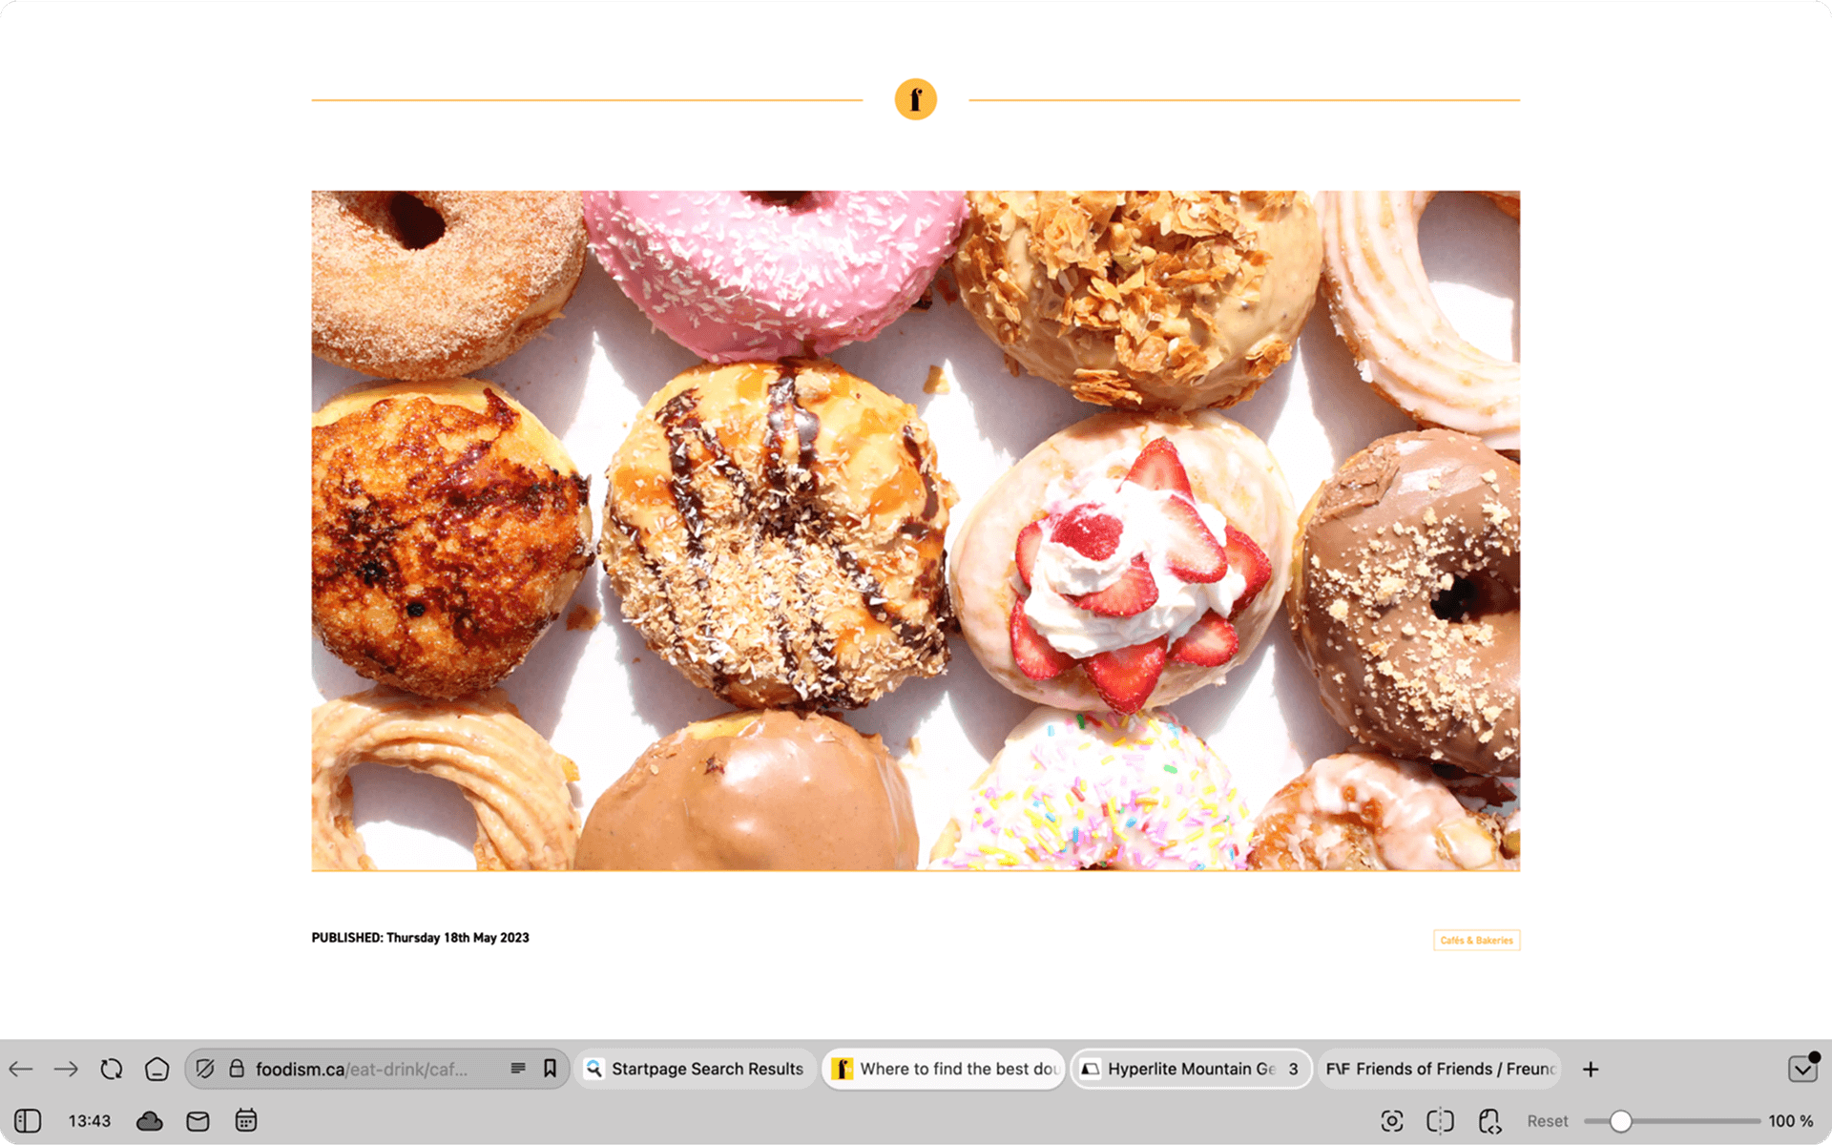Click the forward navigation arrow
Viewport: 1832px width, 1145px height.
click(66, 1069)
